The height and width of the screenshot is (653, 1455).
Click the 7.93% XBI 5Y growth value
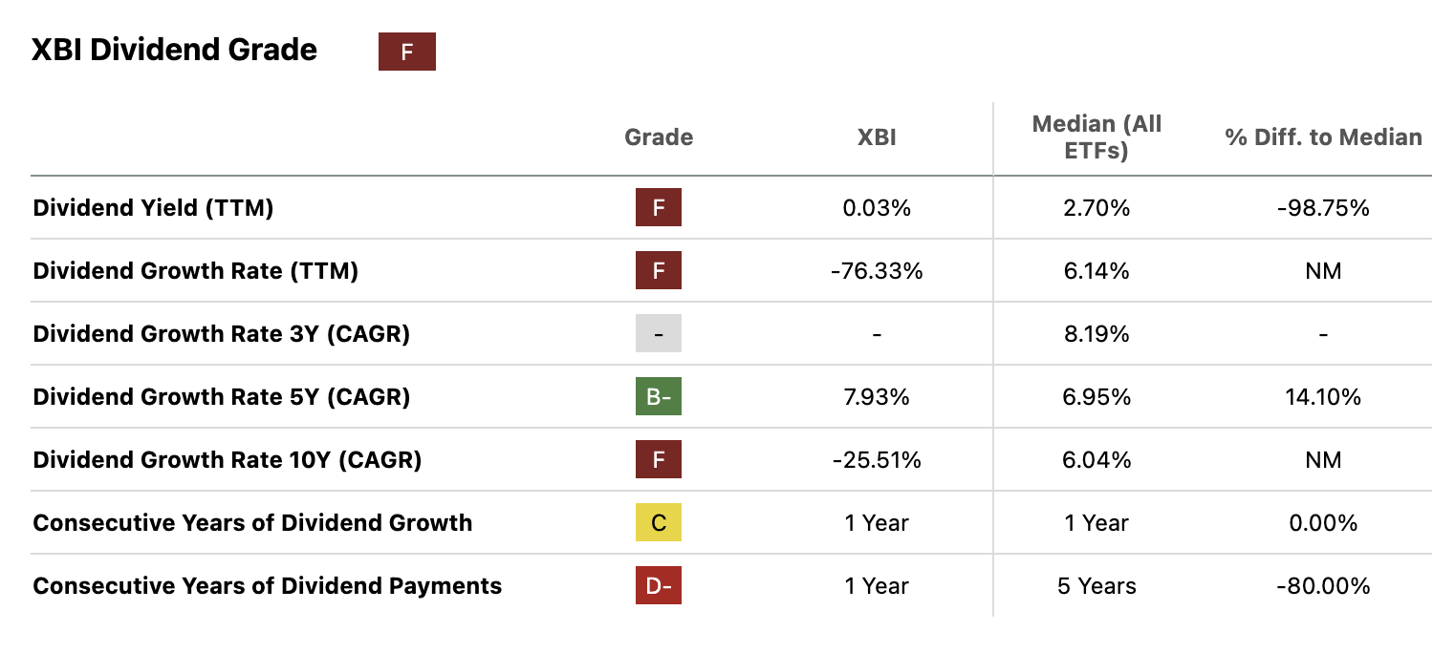[x=877, y=396]
